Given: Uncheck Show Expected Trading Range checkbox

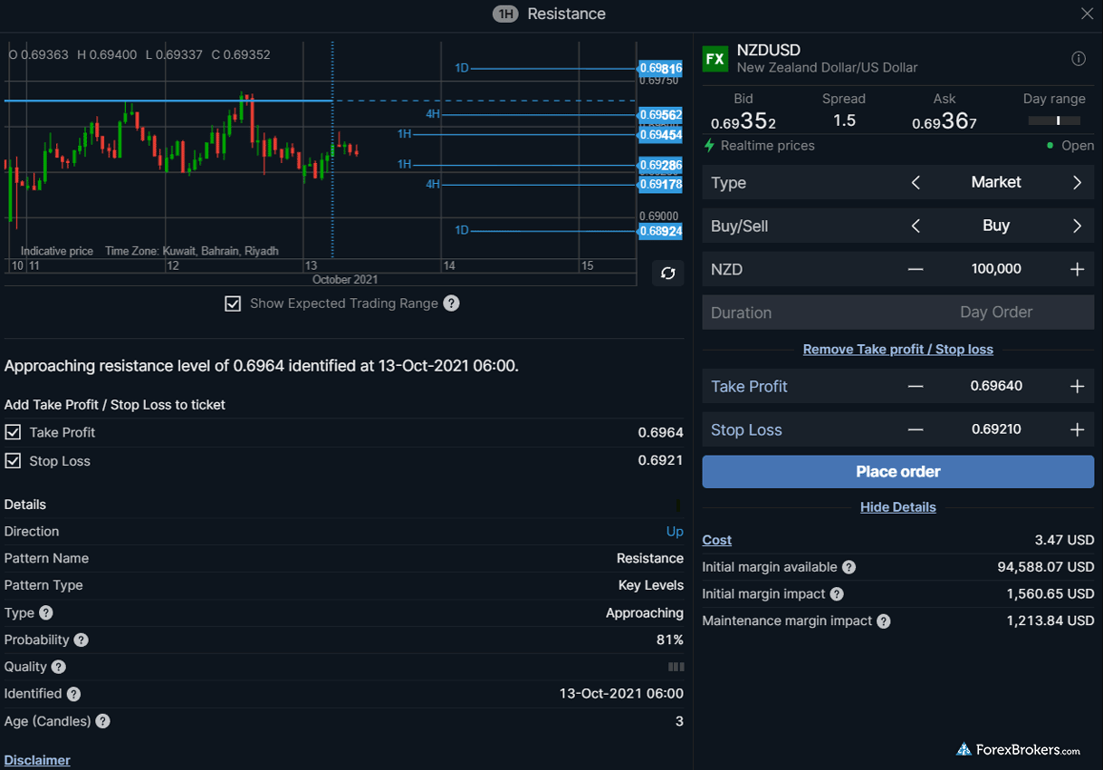Looking at the screenshot, I should [233, 303].
